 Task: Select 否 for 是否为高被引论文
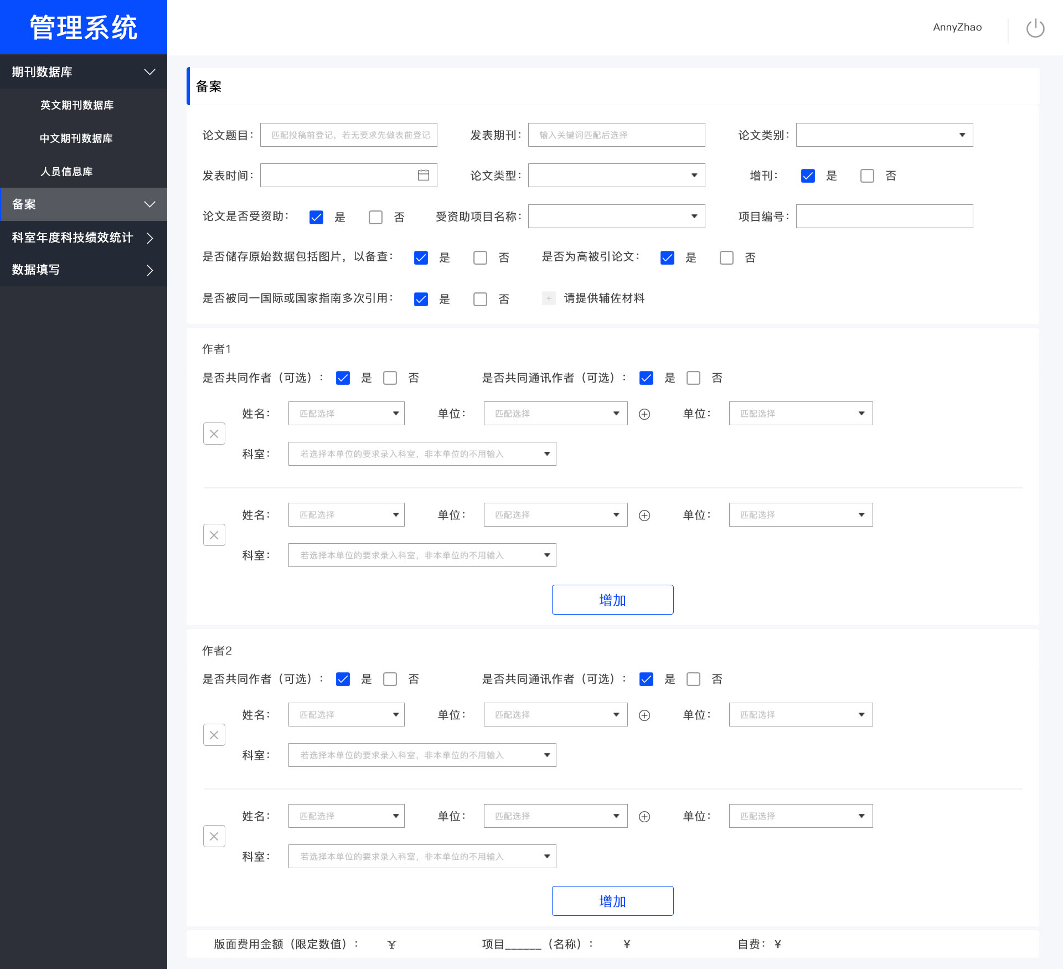coord(726,258)
